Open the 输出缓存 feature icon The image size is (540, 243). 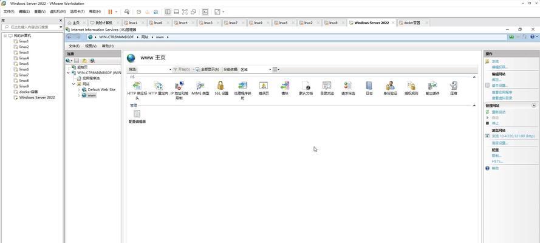click(x=432, y=86)
